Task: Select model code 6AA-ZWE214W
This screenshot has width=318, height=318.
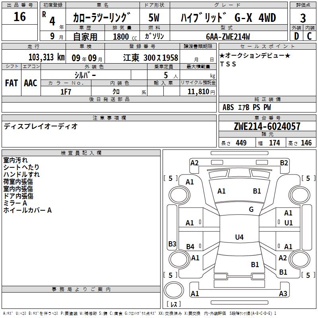Action: point(228,37)
